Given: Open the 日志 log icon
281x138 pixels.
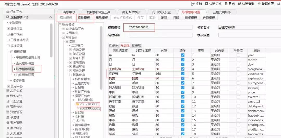Looking at the screenshot, I should click(x=226, y=4).
